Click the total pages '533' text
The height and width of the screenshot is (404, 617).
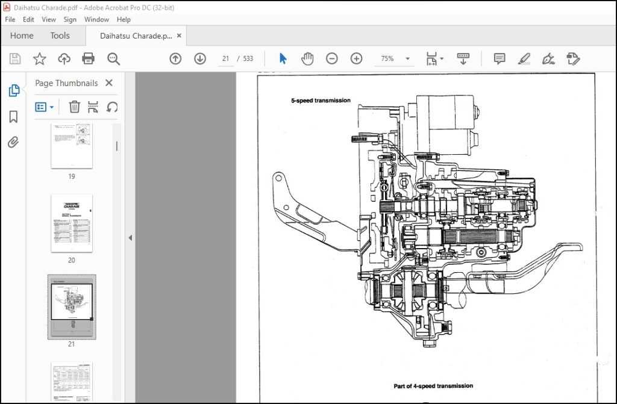(248, 58)
